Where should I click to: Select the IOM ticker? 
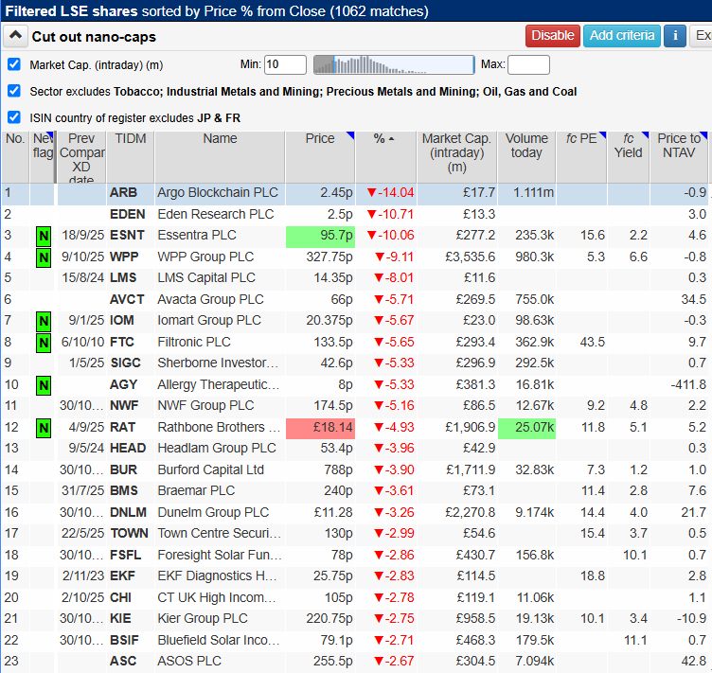[x=122, y=320]
